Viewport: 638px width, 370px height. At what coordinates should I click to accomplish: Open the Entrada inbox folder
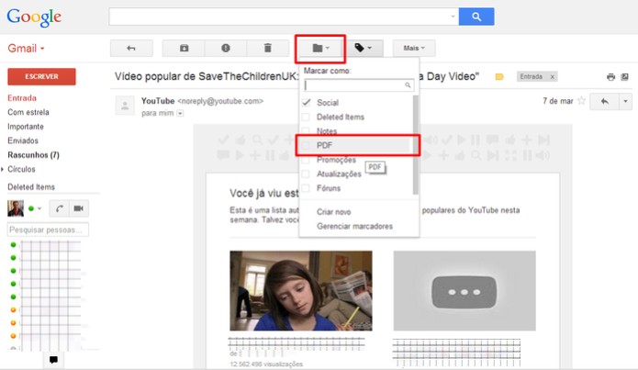[22, 97]
